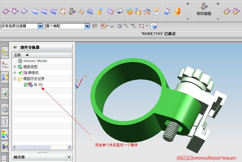242x162 pixels.
Task: Click the Section Surface icon beside the Swept tool
Action: click(x=72, y=12)
